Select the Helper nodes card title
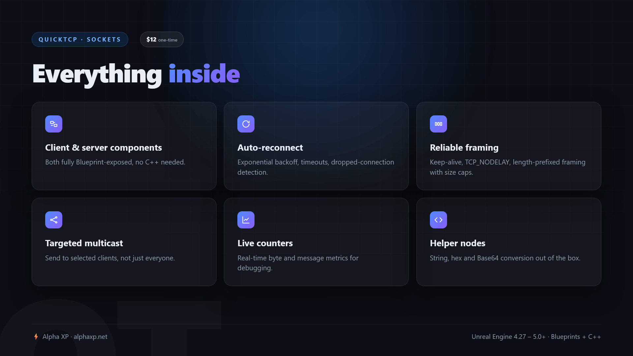The image size is (633, 356). click(458, 243)
